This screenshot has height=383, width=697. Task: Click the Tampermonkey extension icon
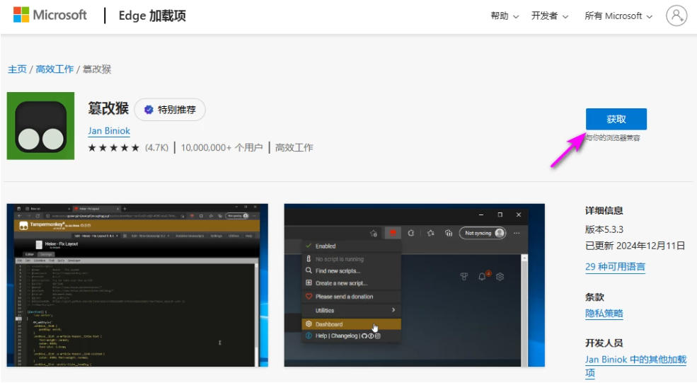[40, 126]
